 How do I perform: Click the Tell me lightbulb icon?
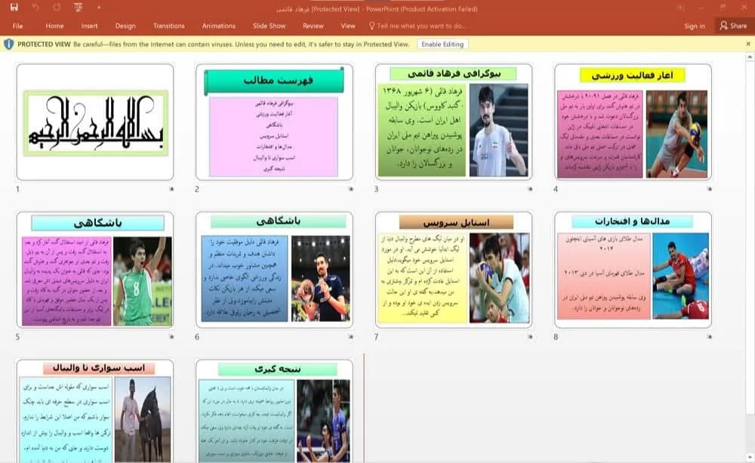click(371, 26)
